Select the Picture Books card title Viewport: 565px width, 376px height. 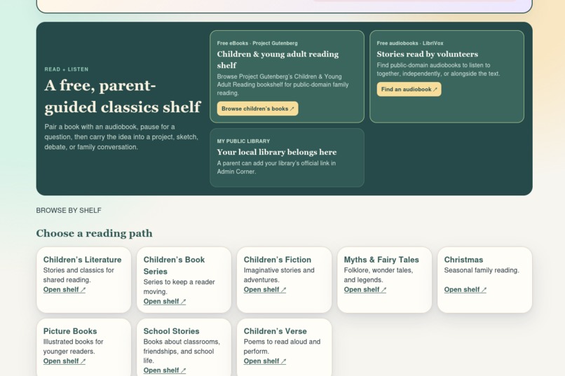70,331
